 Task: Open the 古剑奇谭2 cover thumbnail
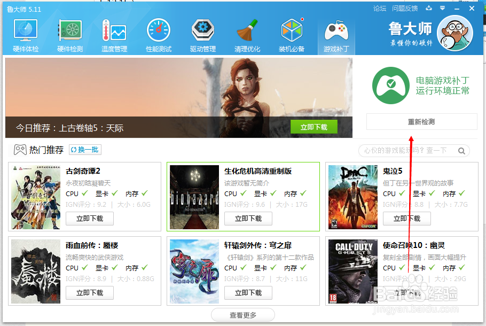click(x=36, y=197)
